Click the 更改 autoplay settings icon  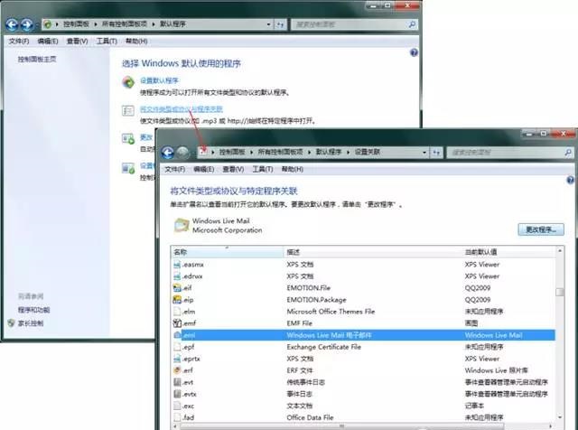[128, 138]
